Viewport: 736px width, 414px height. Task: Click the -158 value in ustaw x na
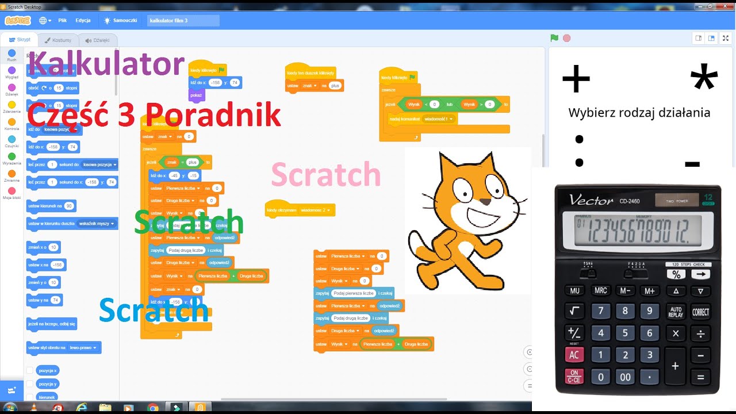coord(56,265)
